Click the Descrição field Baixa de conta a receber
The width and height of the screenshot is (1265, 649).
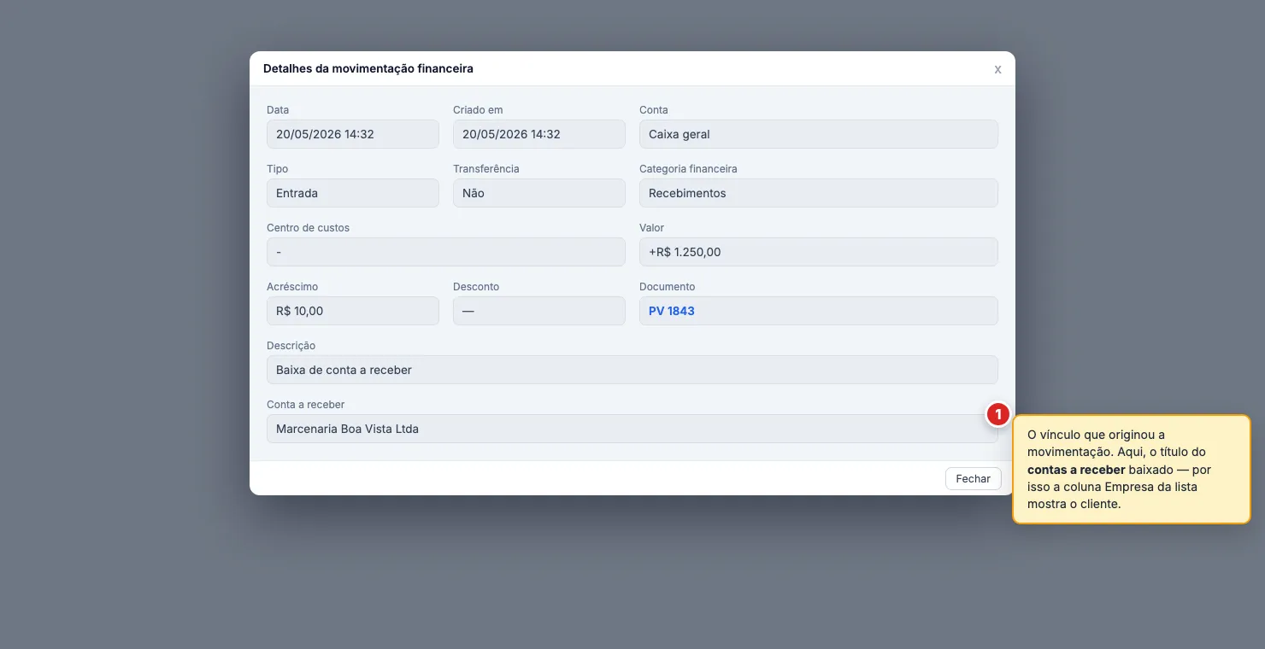pyautogui.click(x=632, y=370)
